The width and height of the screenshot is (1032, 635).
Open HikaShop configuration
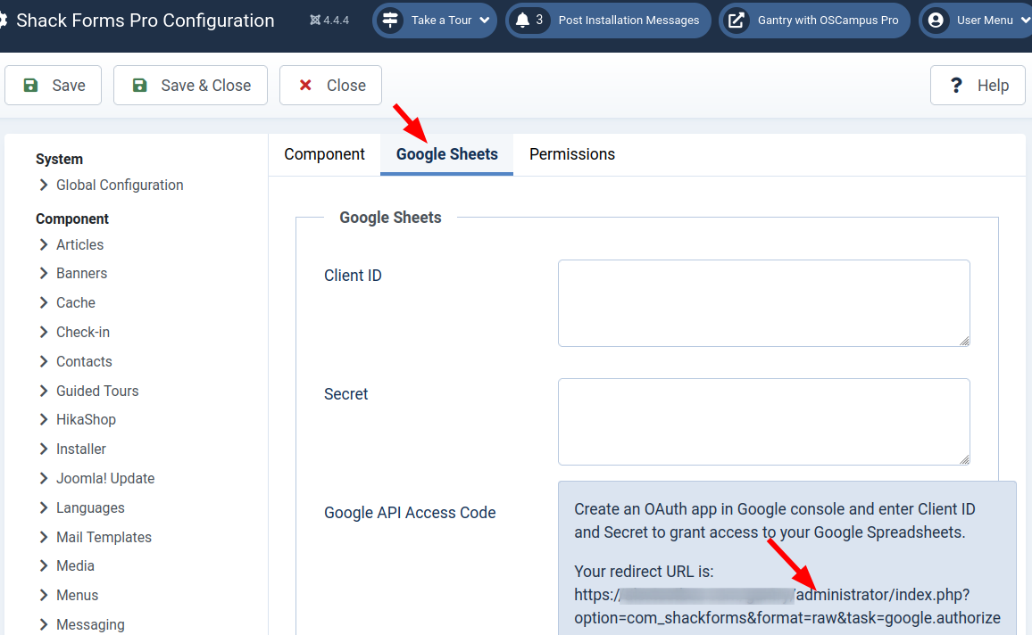pyautogui.click(x=87, y=419)
